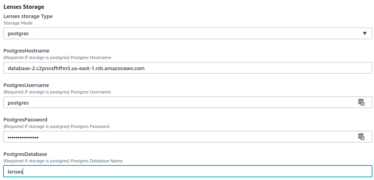The image size is (374, 180).
Task: Click password manager icon in PostgresPassword field
Action: (361, 137)
